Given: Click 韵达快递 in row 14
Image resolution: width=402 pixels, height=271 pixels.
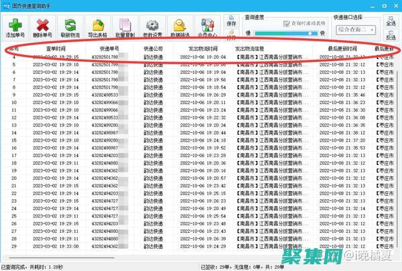Looking at the screenshot, I should 153,133.
